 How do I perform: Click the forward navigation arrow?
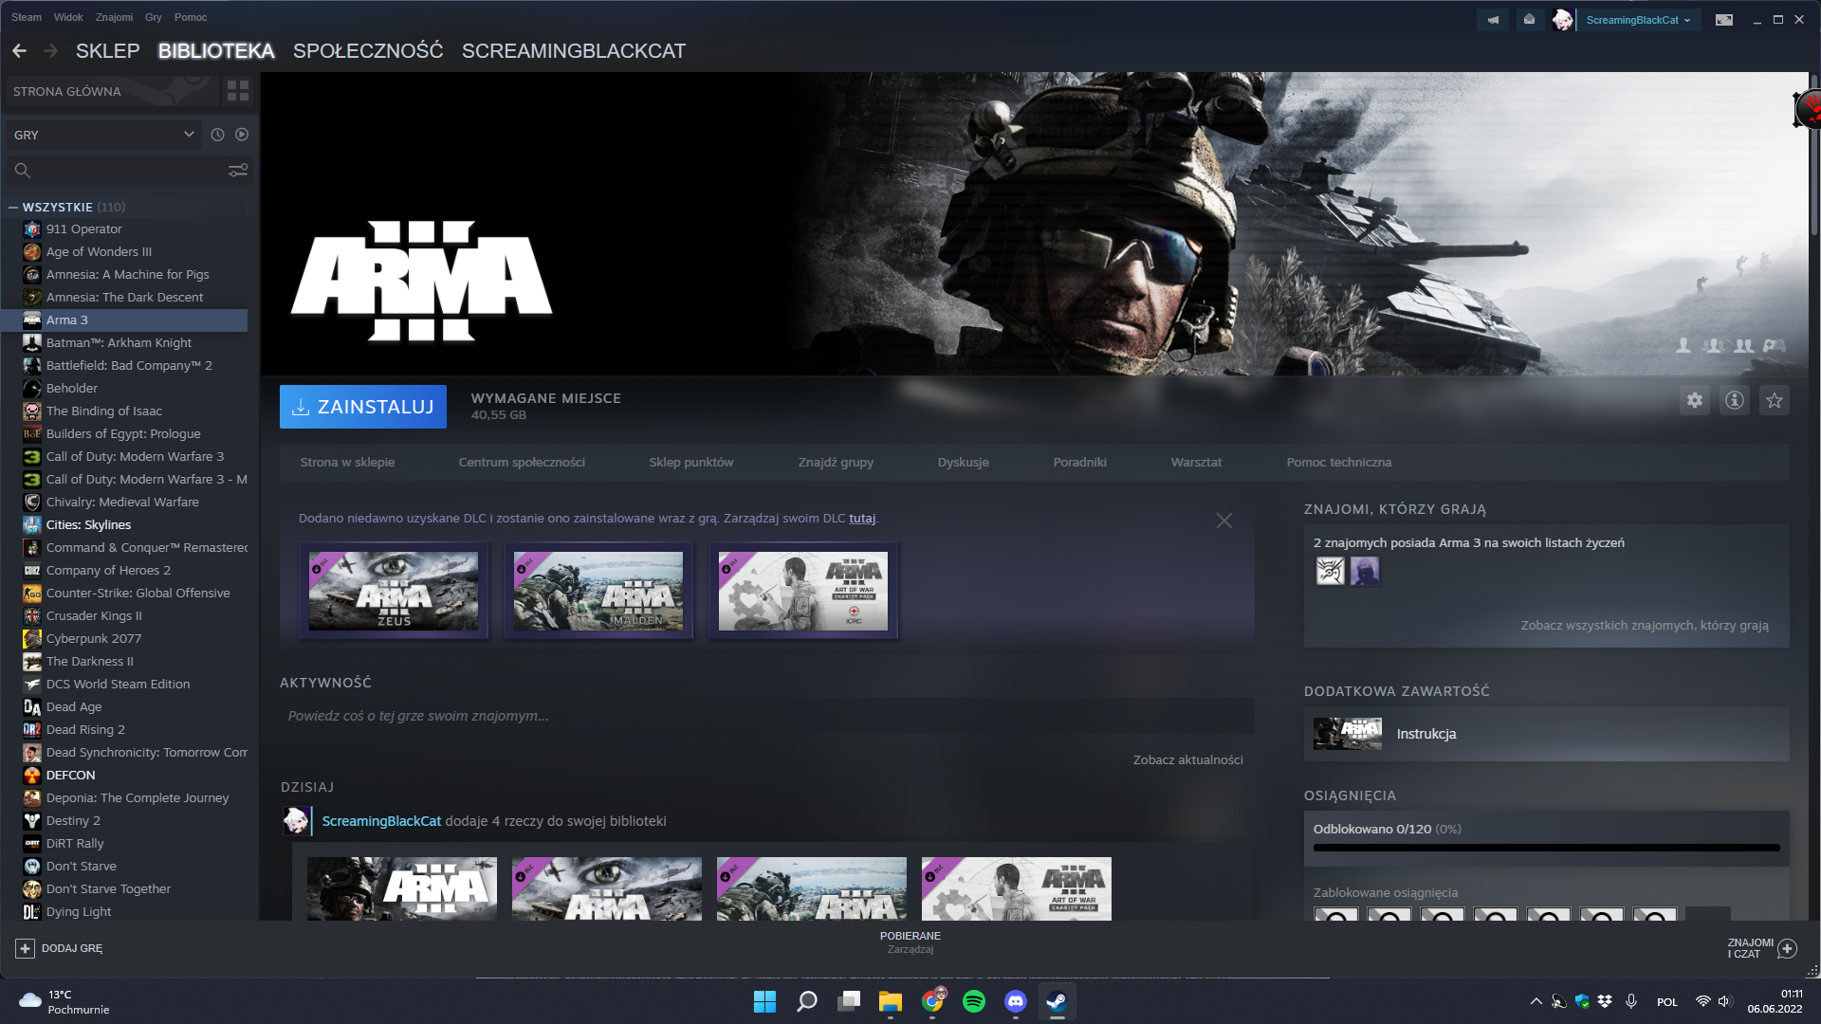click(51, 51)
